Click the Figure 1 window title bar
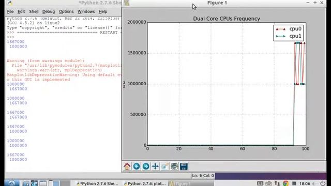Viewport: 331px width, 186px height. (217, 3)
